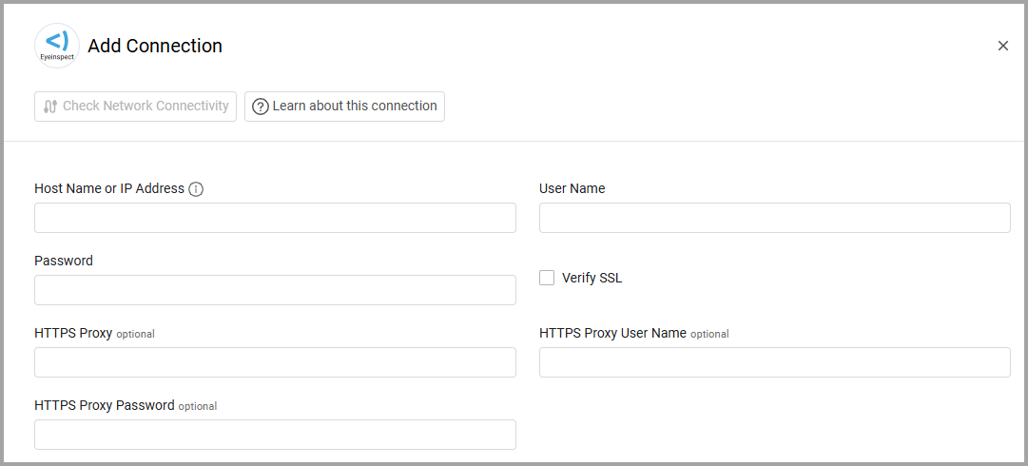Viewport: 1028px width, 466px height.
Task: Click the network connectivity arrows icon
Action: pos(50,107)
